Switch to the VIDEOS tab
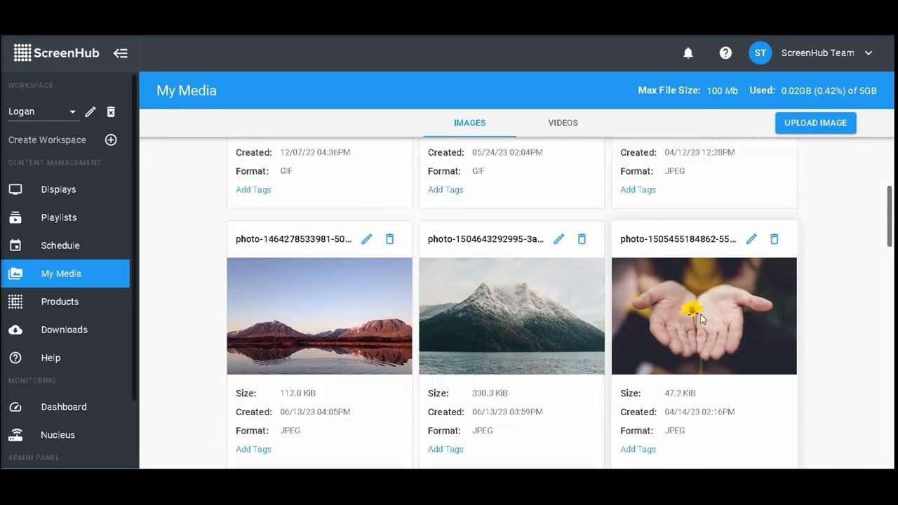 coord(563,123)
